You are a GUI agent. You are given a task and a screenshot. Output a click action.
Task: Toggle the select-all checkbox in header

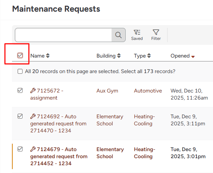(x=20, y=55)
